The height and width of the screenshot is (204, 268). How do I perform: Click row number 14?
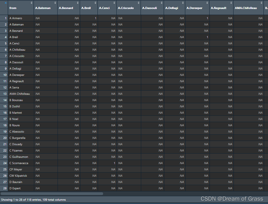point(5,100)
